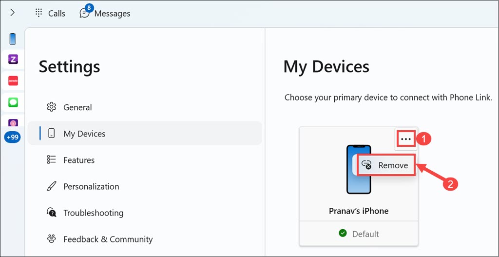Expand the left sidebar chevron
Image resolution: width=499 pixels, height=257 pixels.
point(12,13)
